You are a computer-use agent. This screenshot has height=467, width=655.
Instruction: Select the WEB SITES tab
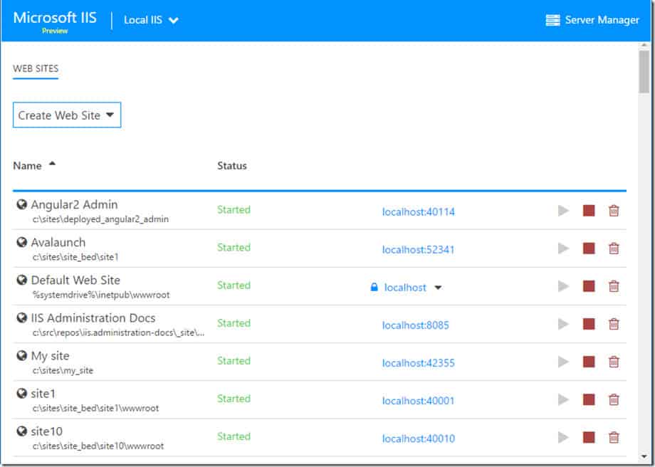click(x=36, y=68)
